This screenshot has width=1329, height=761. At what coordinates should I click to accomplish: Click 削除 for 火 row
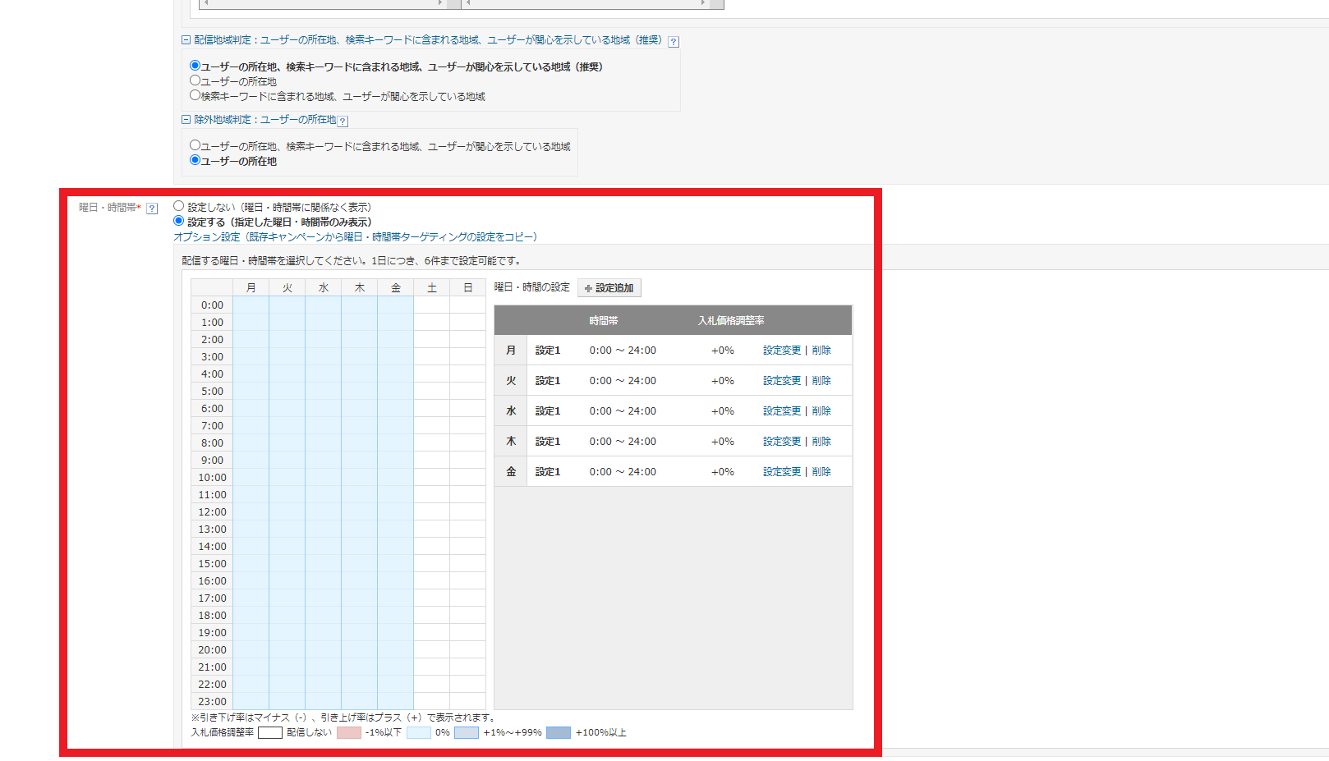click(x=821, y=381)
